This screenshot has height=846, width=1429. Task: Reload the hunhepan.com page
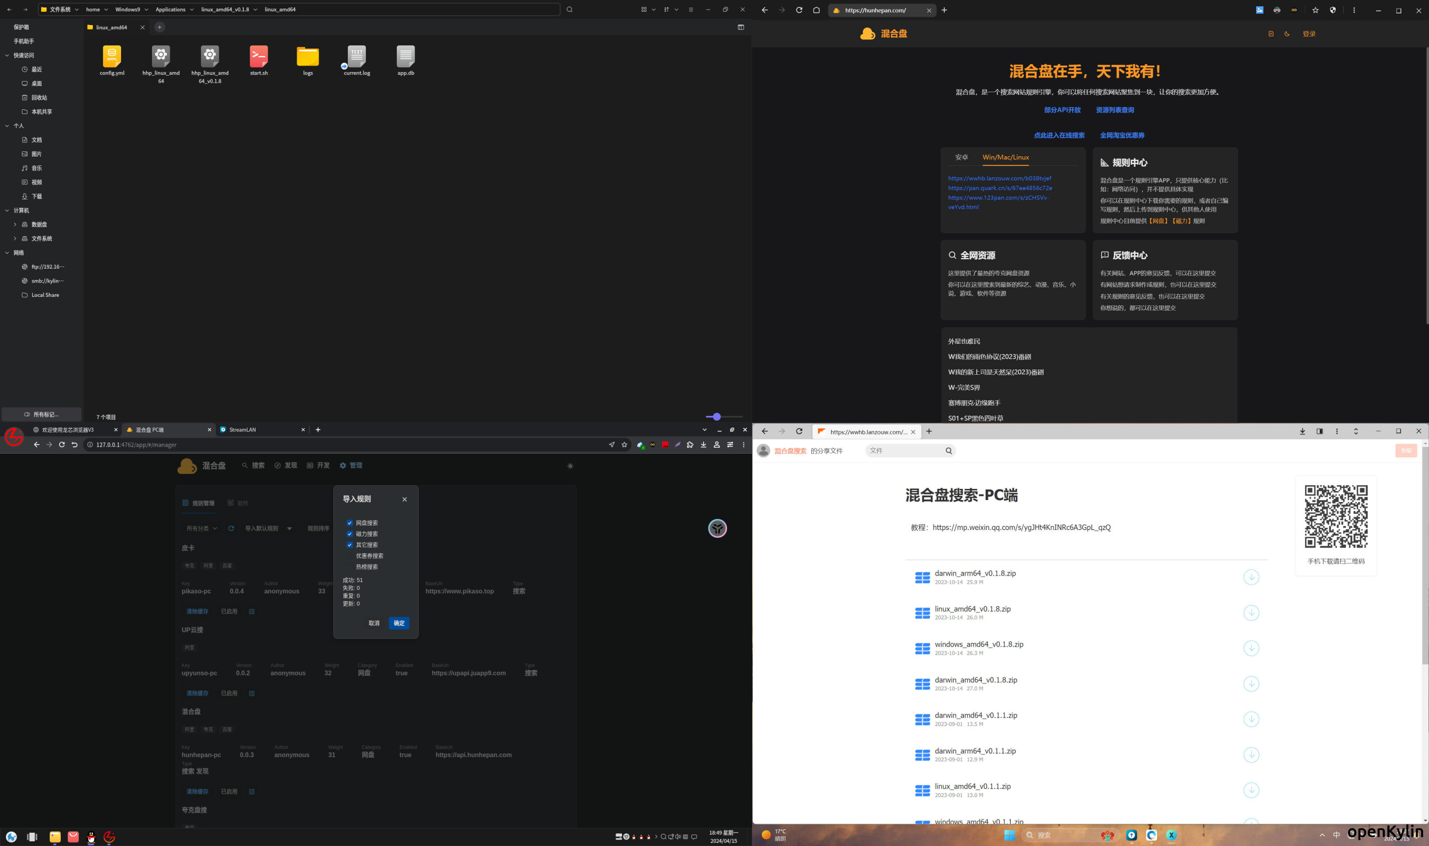pyautogui.click(x=799, y=10)
